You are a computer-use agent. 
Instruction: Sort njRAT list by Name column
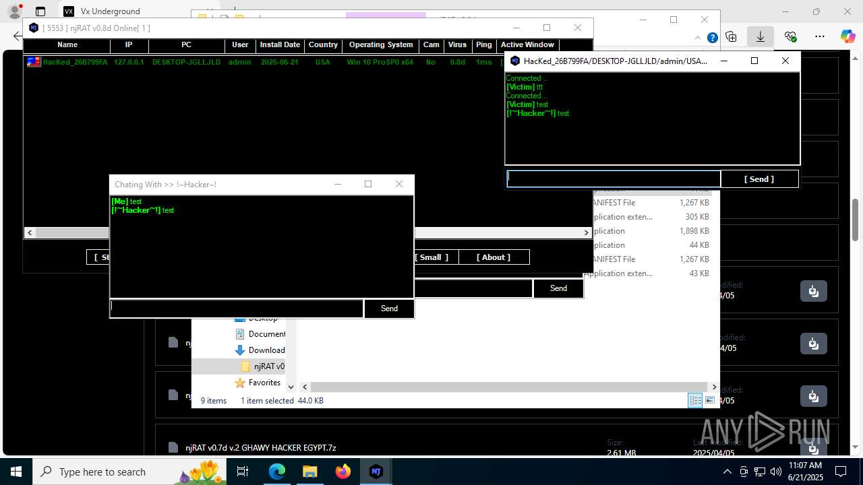click(x=67, y=45)
